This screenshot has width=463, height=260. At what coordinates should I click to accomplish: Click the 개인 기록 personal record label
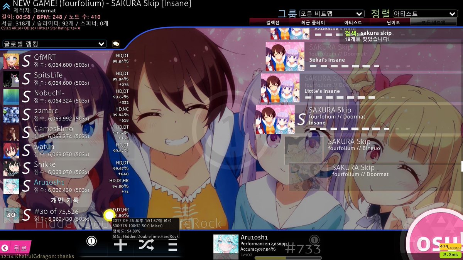point(64,200)
